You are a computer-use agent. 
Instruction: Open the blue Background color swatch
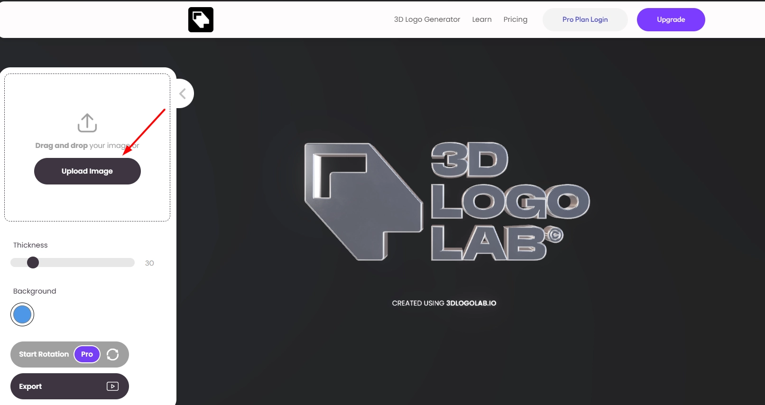pyautogui.click(x=22, y=314)
